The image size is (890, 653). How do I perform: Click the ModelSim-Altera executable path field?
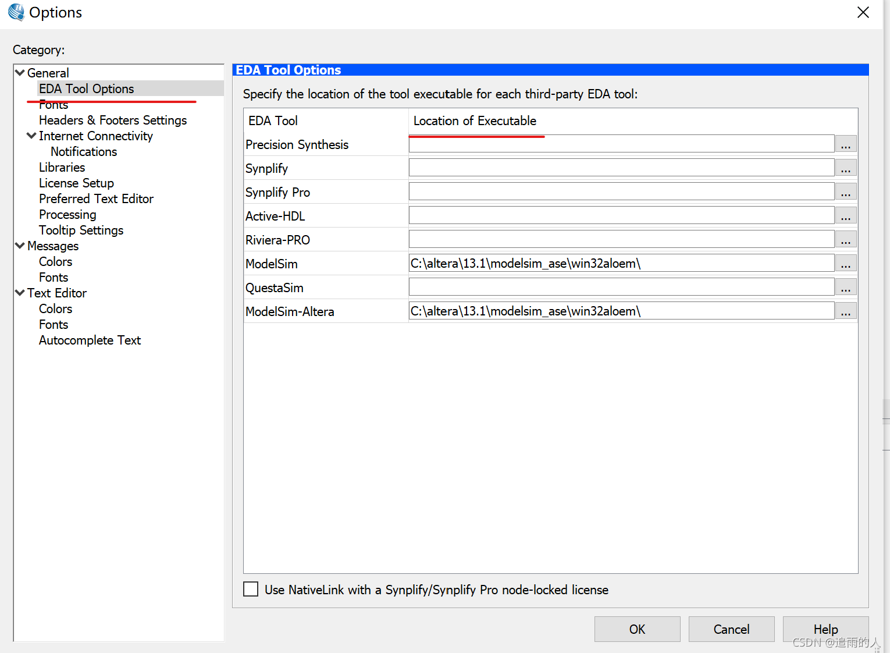point(621,311)
